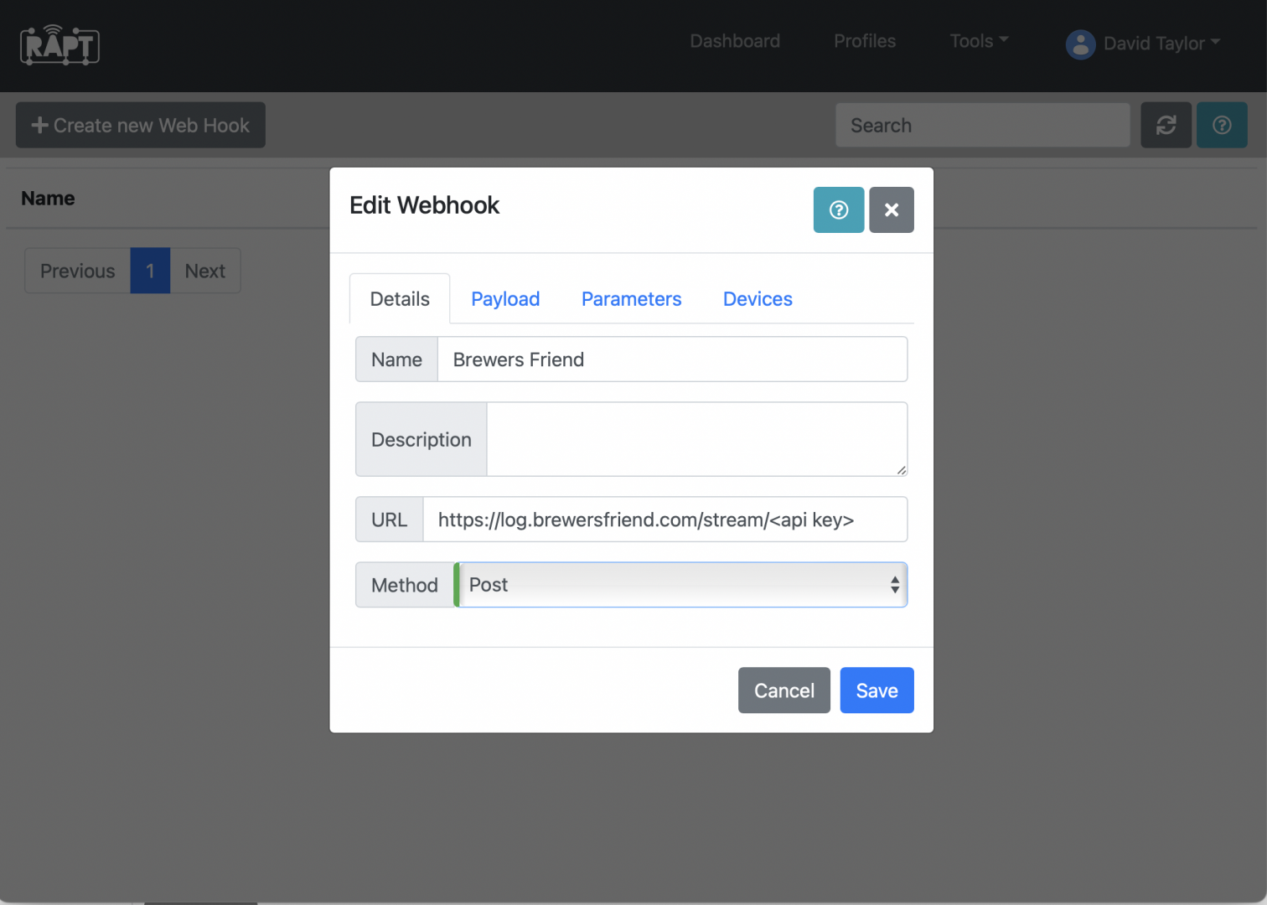Open the Devices tab
The height and width of the screenshot is (905, 1267).
[757, 299]
